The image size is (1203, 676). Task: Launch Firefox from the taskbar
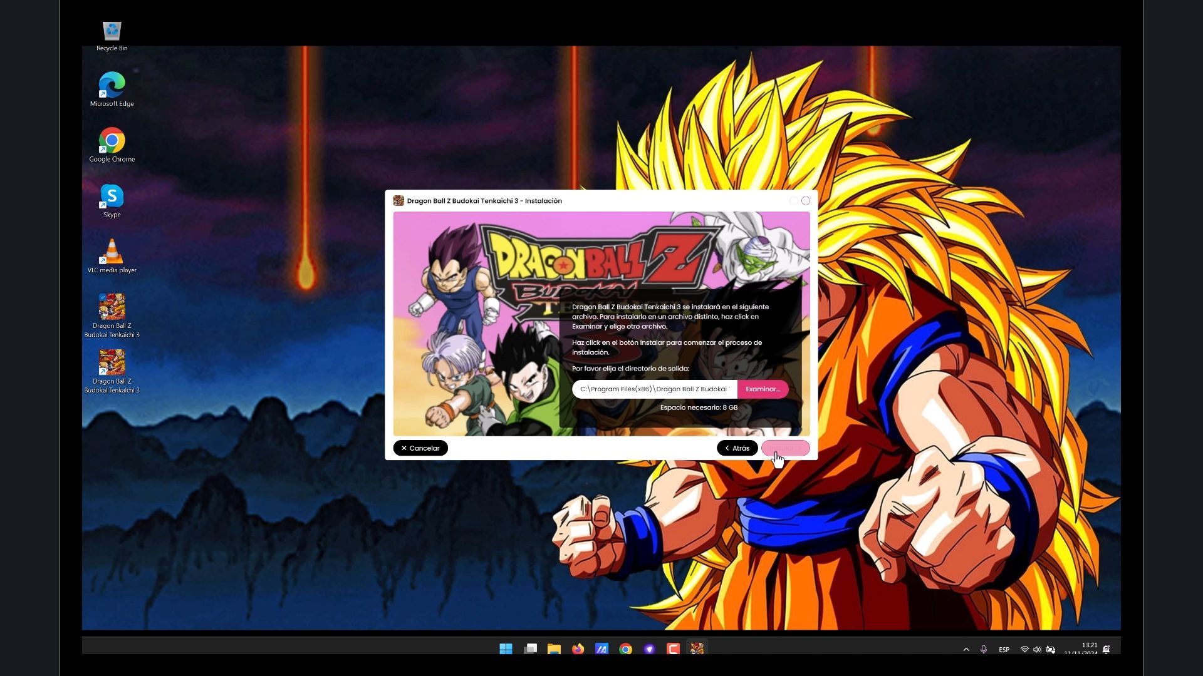pyautogui.click(x=578, y=649)
